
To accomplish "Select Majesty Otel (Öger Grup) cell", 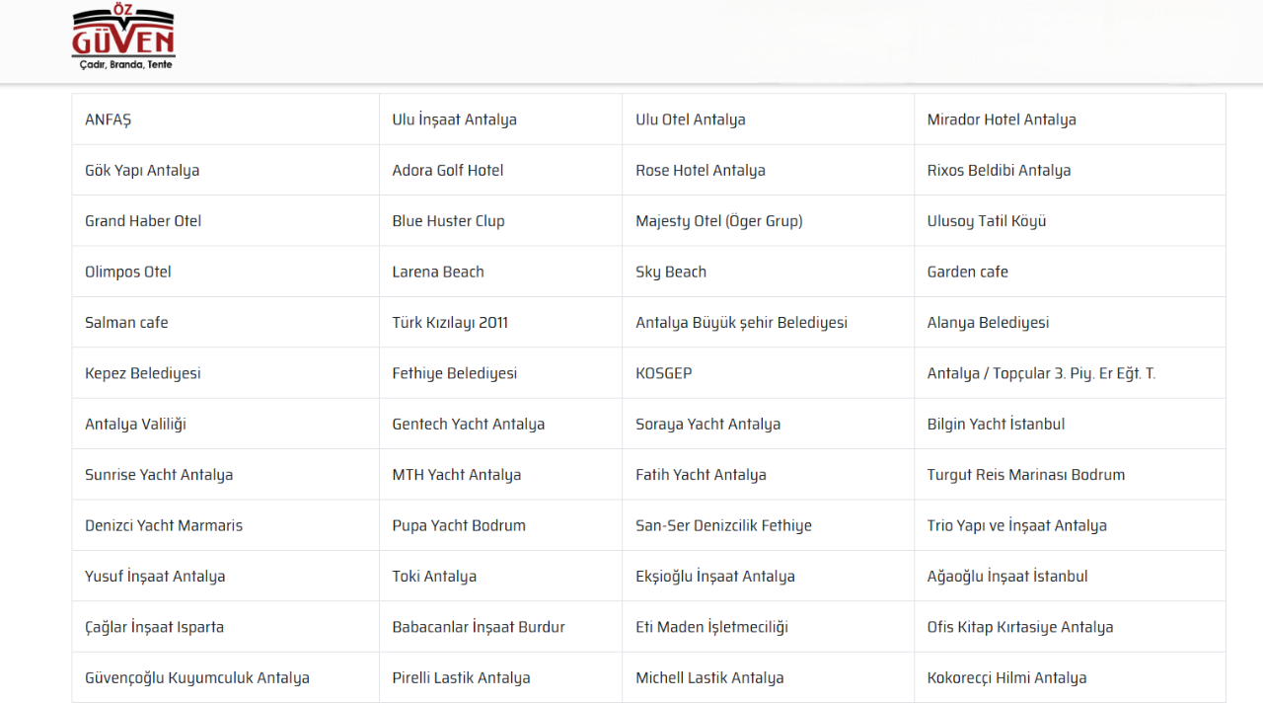I will [719, 221].
